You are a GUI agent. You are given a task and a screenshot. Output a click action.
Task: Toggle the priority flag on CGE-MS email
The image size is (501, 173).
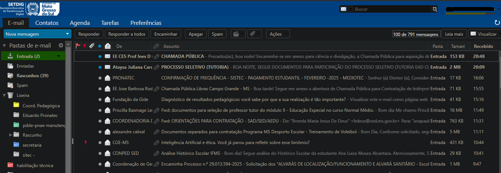[x=85, y=142]
